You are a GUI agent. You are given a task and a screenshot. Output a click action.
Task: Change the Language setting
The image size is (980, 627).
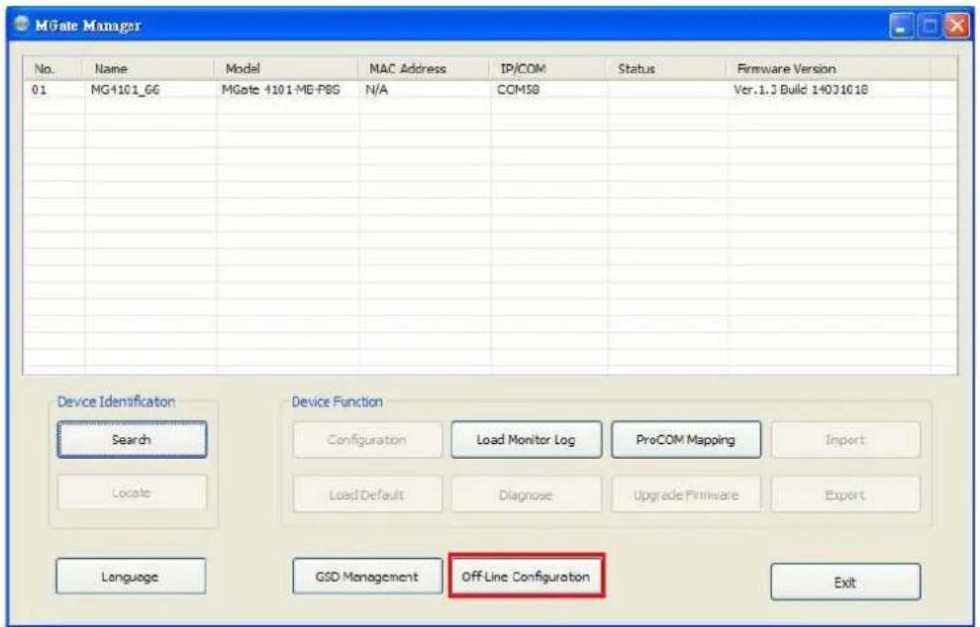pyautogui.click(x=131, y=577)
